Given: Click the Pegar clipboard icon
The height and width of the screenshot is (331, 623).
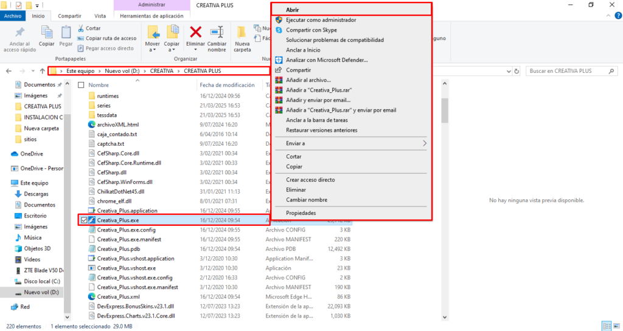Looking at the screenshot, I should click(x=66, y=33).
